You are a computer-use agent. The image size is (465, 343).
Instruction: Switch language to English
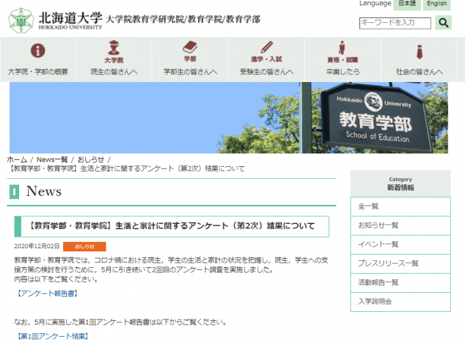[437, 4]
